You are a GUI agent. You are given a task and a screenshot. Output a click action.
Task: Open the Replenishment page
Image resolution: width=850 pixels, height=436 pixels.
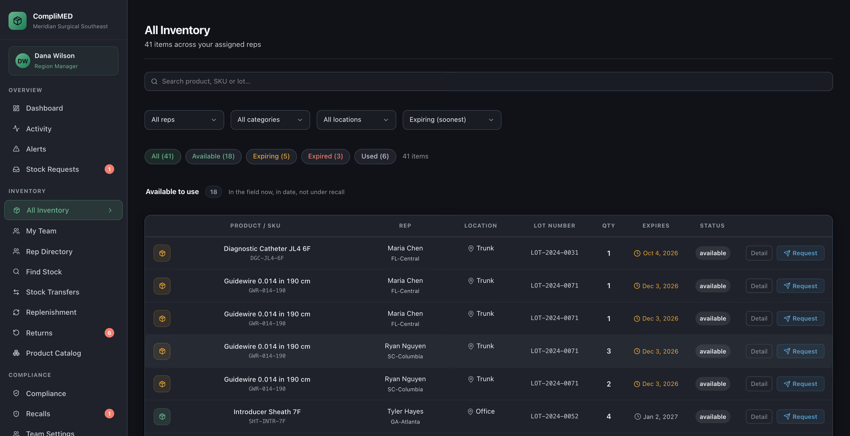tap(63, 312)
